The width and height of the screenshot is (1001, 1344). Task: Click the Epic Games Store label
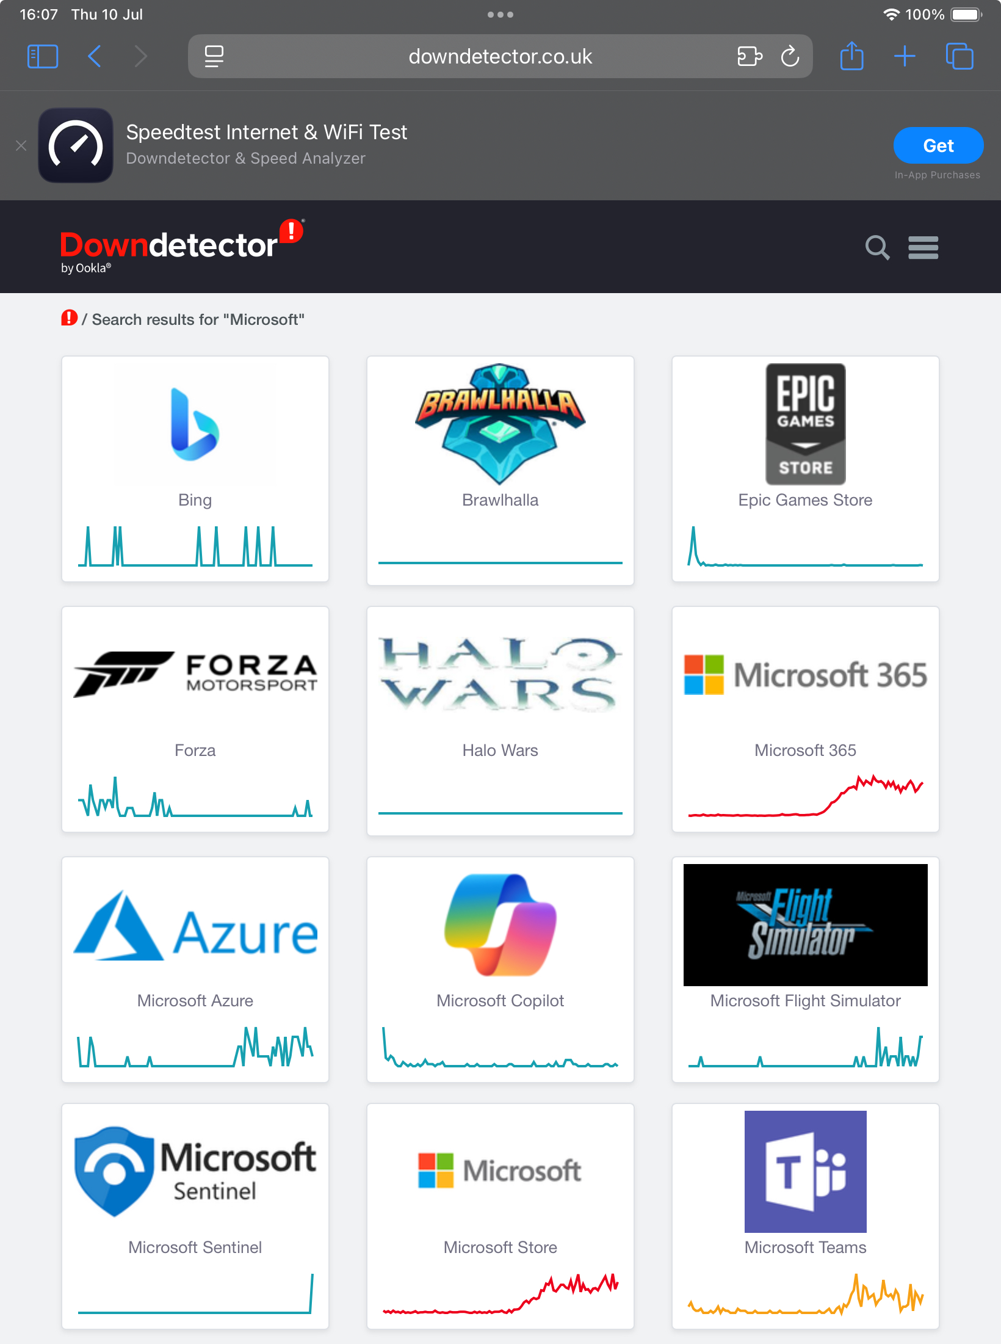(806, 500)
